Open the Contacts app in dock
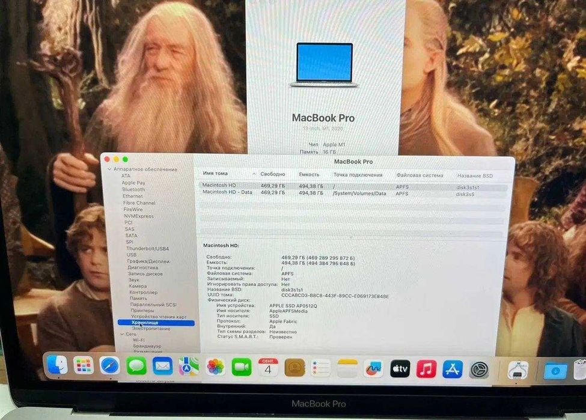586x420 pixels. 295,368
